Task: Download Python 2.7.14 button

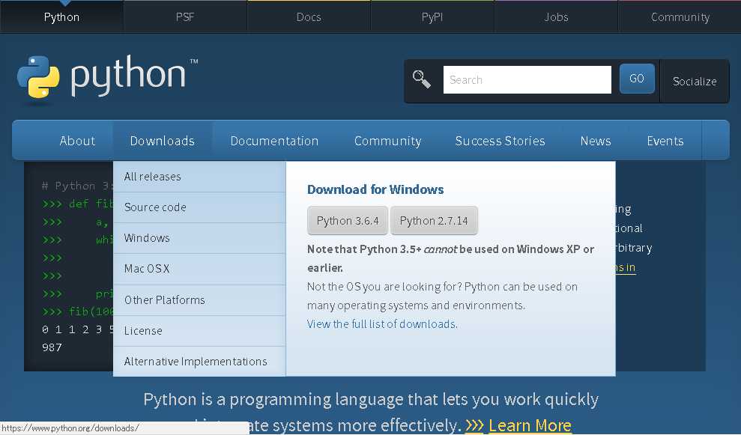Action: 434,221
